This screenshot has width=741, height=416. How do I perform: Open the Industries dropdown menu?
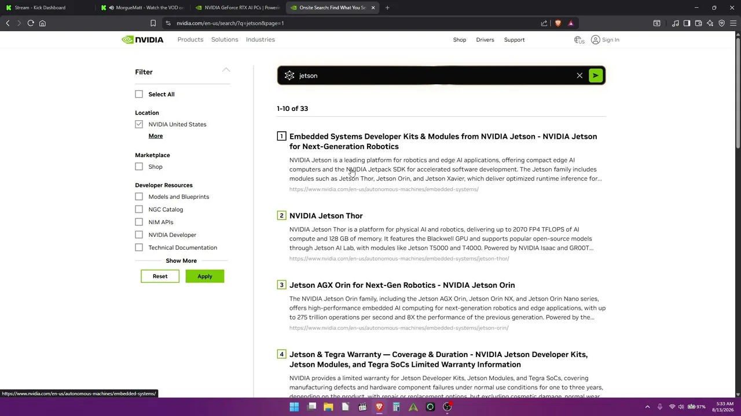point(261,40)
